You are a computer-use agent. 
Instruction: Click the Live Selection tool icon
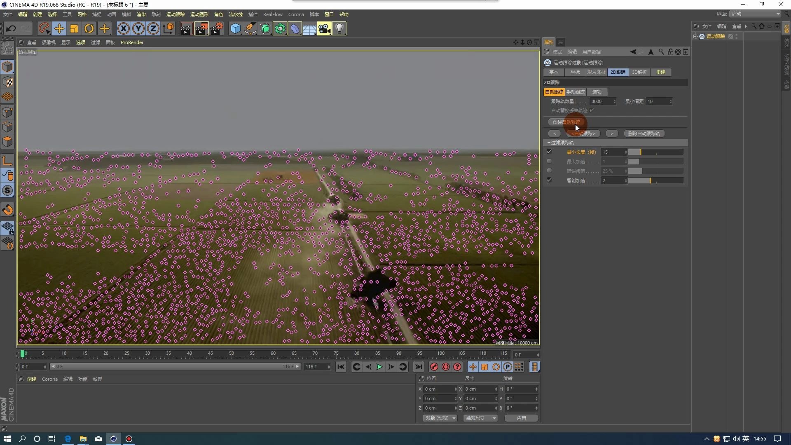pyautogui.click(x=44, y=28)
